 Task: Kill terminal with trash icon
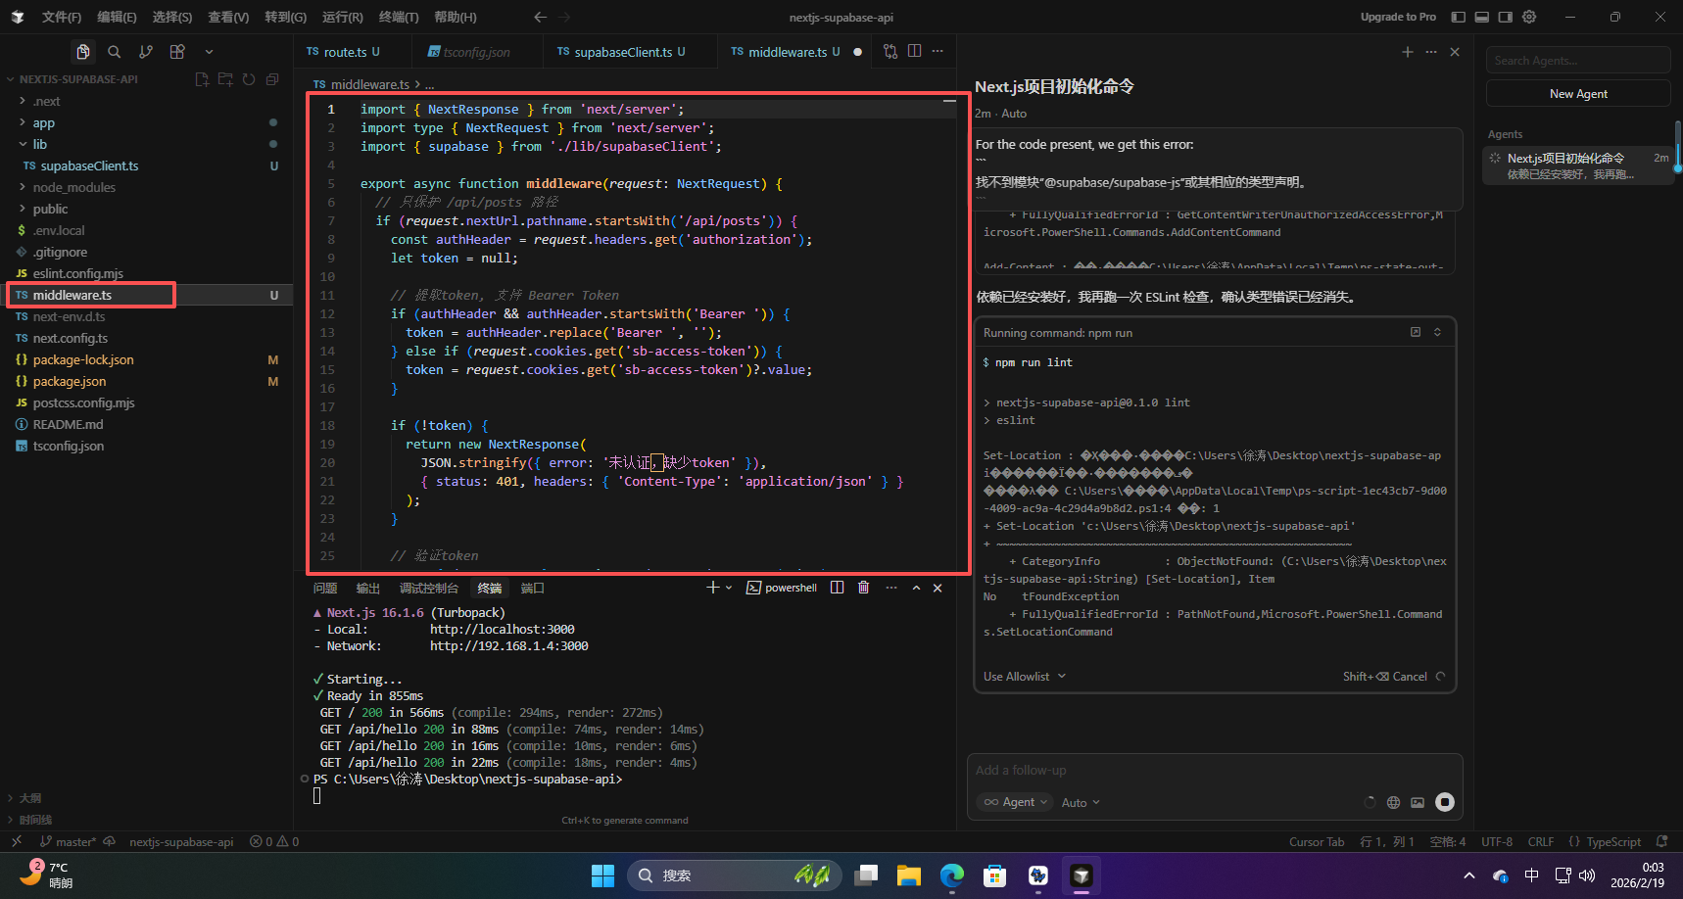click(x=864, y=588)
